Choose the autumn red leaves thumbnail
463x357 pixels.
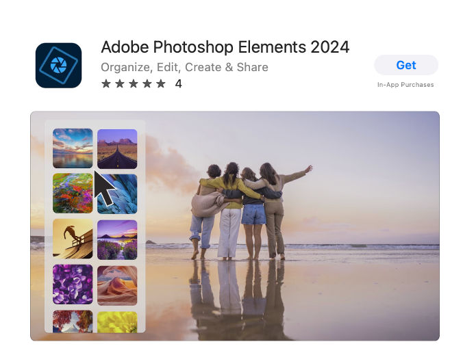click(x=73, y=321)
